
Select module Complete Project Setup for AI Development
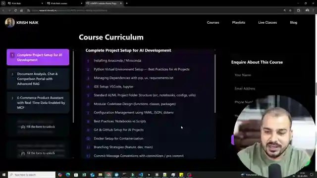[x=38, y=57]
